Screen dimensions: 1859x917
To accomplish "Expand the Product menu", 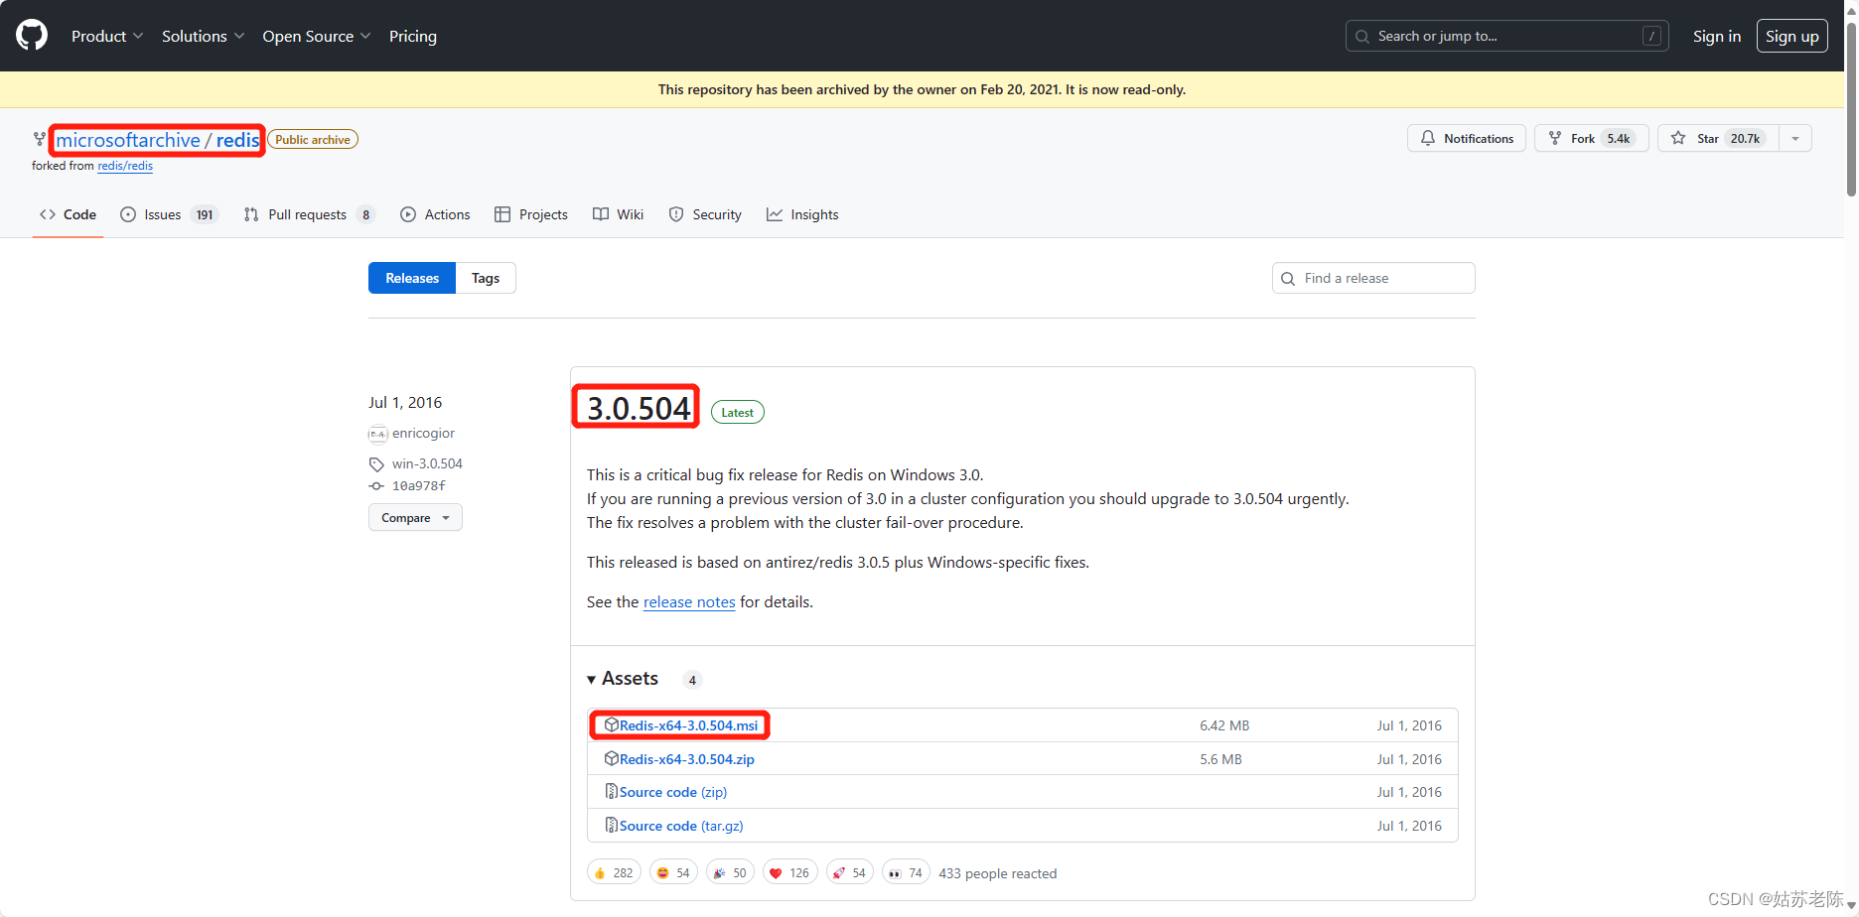I will coord(107,36).
